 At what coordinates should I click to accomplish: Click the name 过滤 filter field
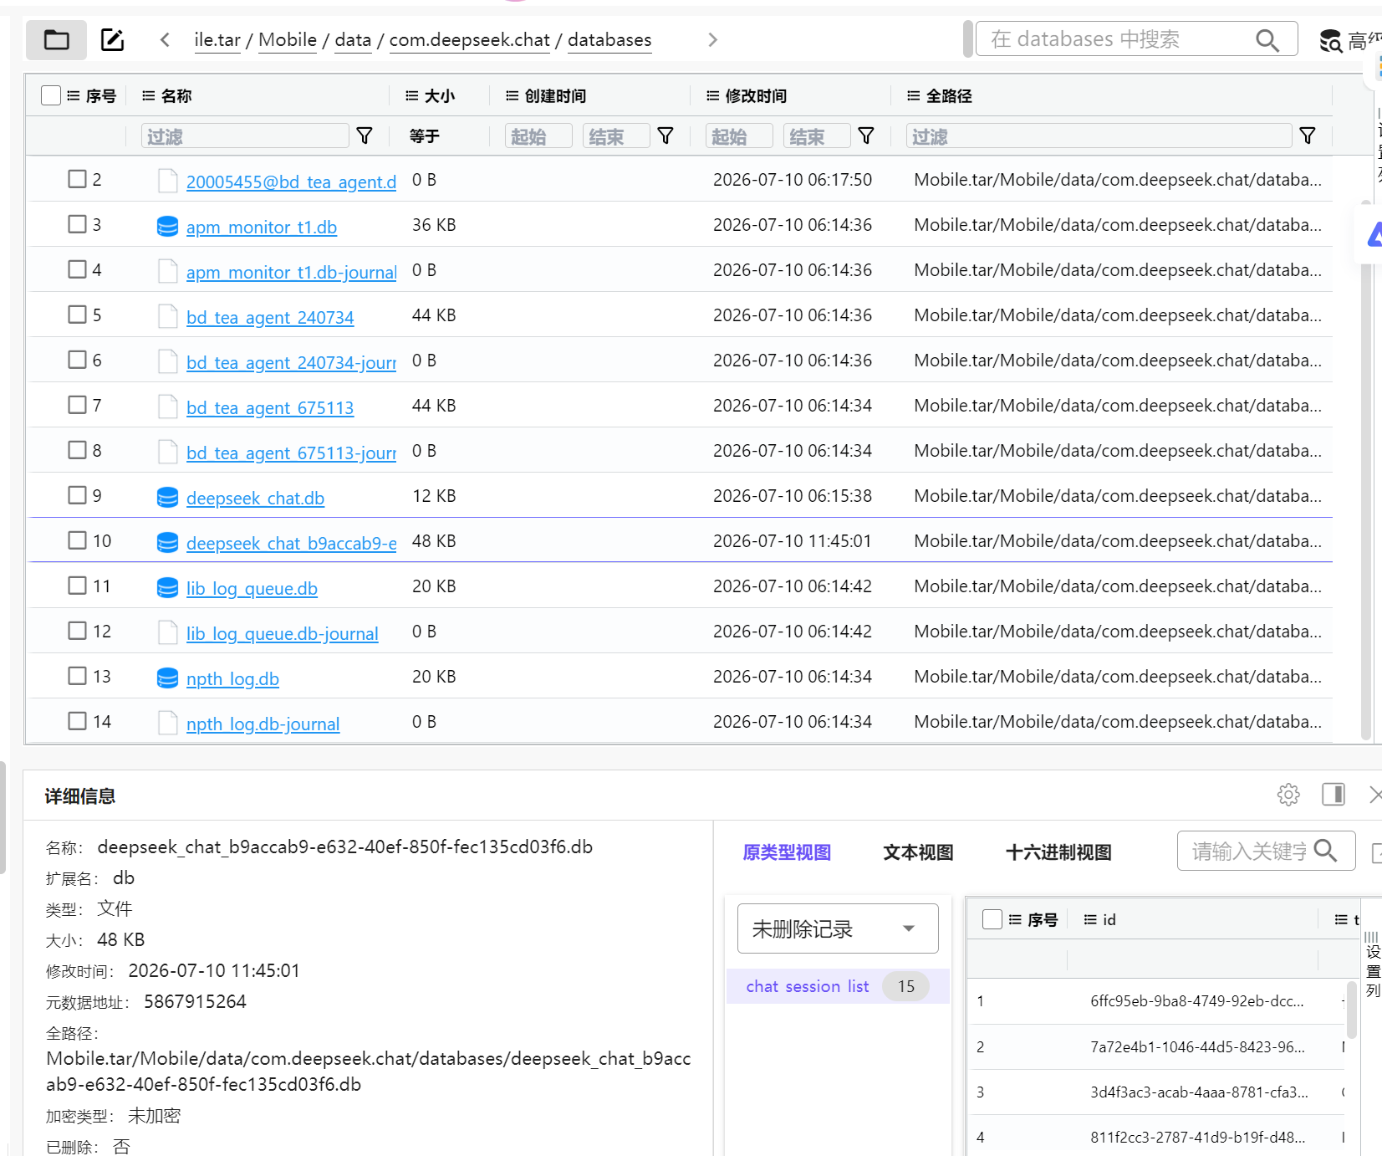(x=245, y=136)
